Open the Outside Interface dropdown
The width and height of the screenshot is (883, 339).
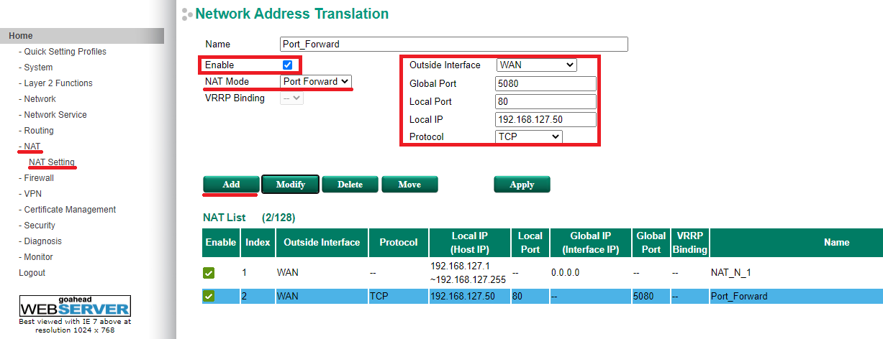536,65
